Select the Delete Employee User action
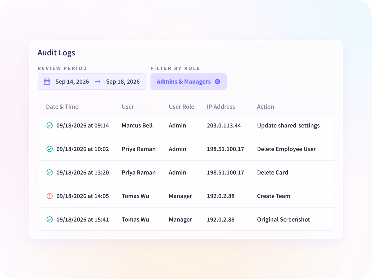Viewport: 372px width, 279px height. [x=286, y=149]
